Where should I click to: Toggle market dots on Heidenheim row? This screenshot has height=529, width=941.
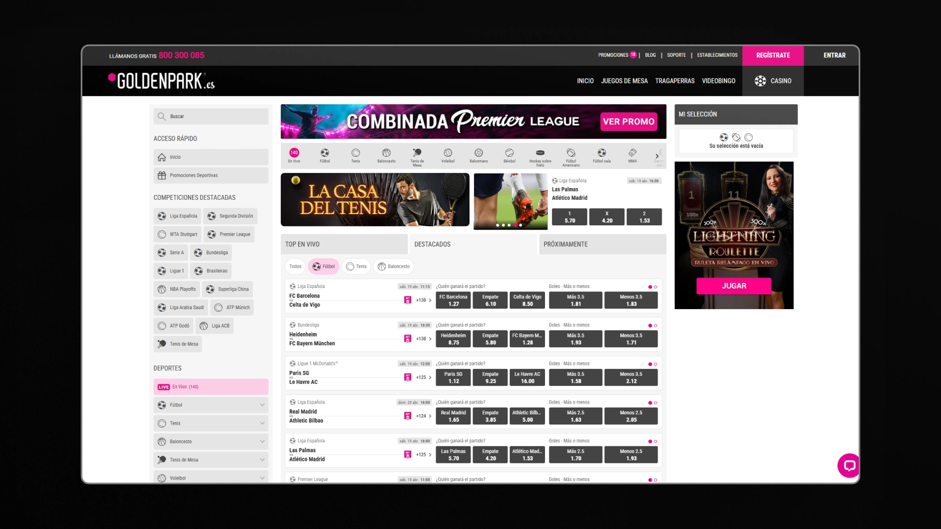coord(652,326)
